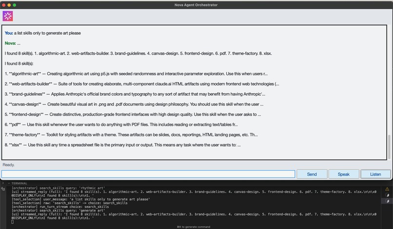Click the 'Ready.' status text

coord(8,165)
